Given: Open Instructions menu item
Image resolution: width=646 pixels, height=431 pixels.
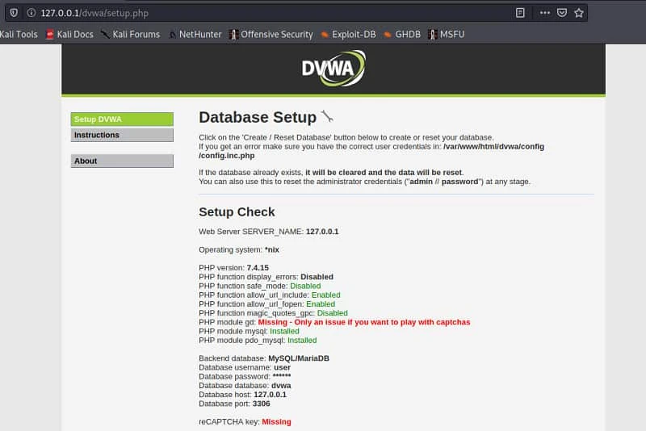Looking at the screenshot, I should (x=122, y=135).
